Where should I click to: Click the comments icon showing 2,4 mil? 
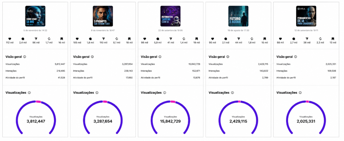[23, 39]
